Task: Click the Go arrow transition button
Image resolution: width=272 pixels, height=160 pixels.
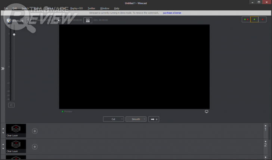Action: pos(154,119)
